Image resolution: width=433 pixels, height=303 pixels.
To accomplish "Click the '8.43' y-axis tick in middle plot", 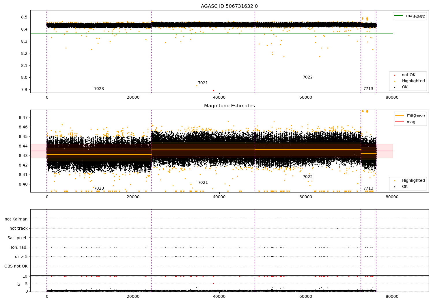I will coord(23,156).
